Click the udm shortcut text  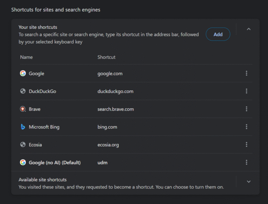coord(102,162)
